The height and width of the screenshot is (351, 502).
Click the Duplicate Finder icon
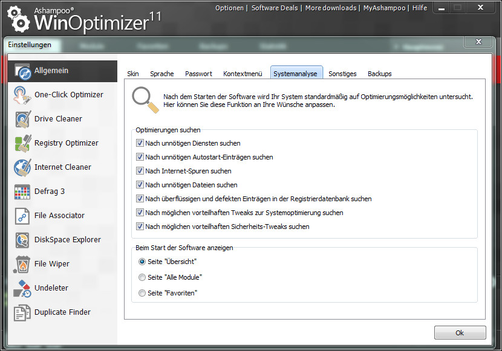22,312
